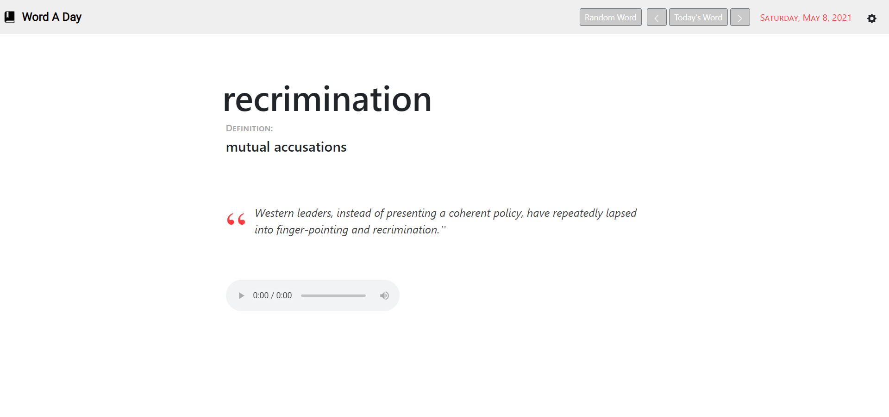
Task: Select the word recrimination heading
Action: coord(327,99)
